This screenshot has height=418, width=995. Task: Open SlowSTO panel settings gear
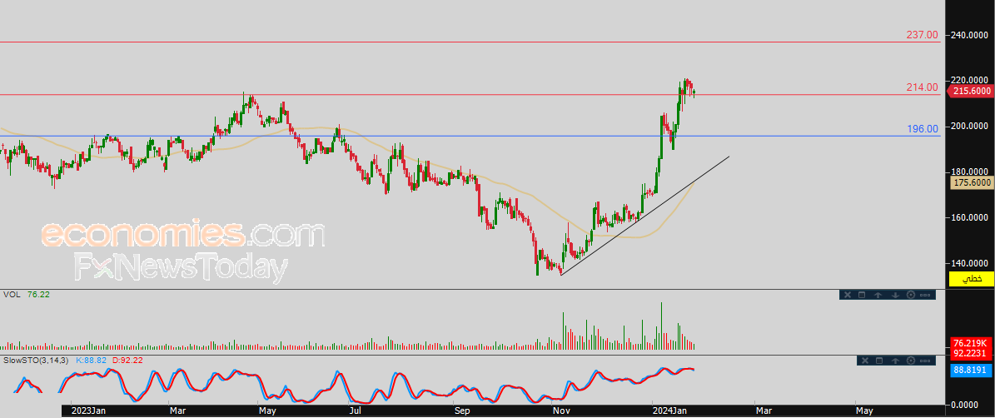pyautogui.click(x=911, y=361)
